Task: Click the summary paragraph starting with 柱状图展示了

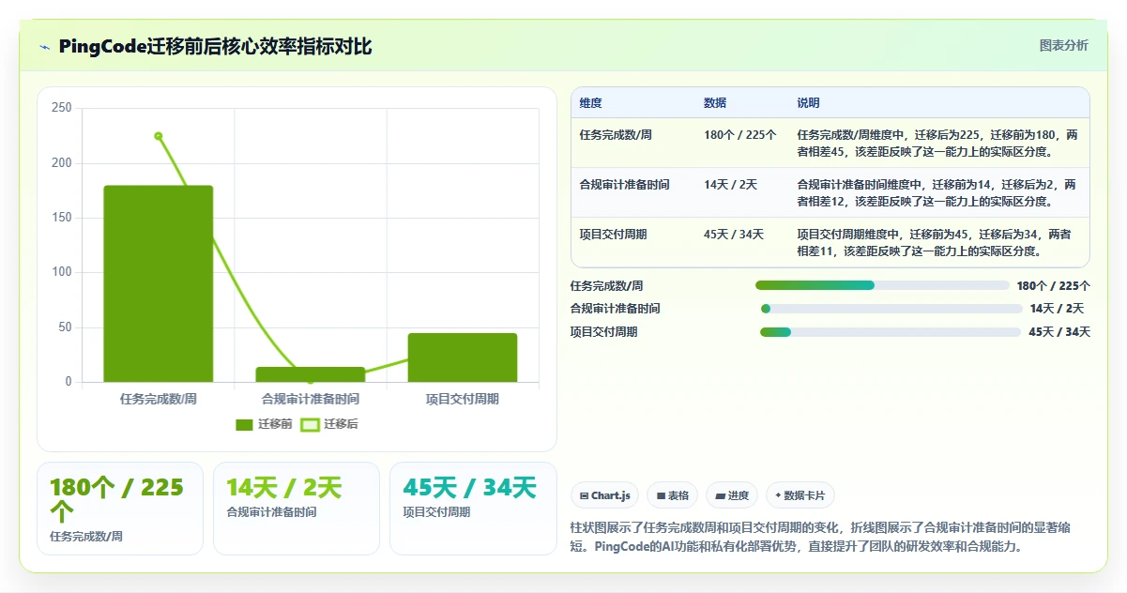Action: pos(819,537)
